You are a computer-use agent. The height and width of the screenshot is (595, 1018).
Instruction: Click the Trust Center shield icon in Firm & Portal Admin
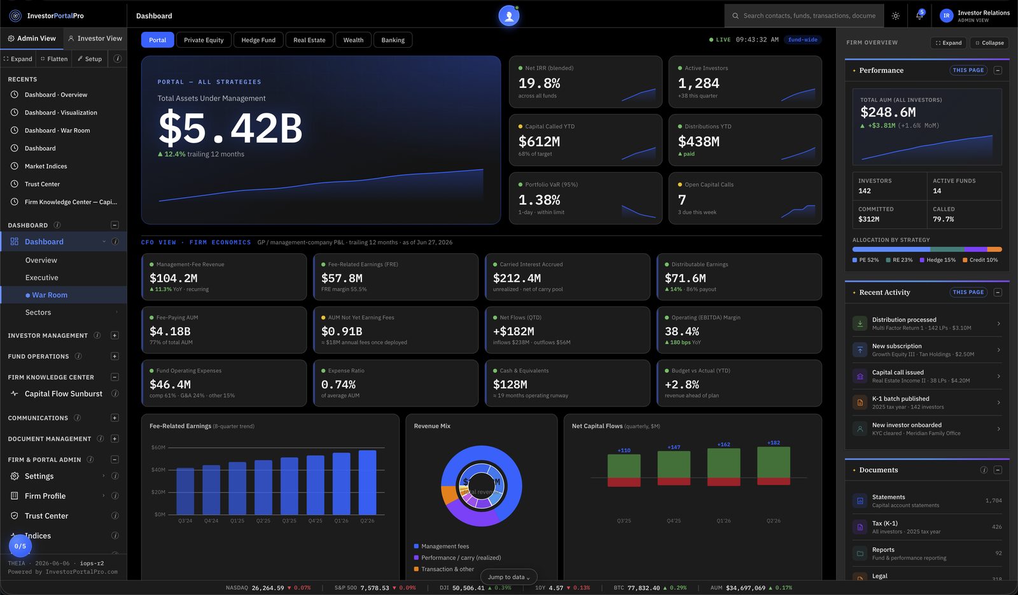point(15,515)
